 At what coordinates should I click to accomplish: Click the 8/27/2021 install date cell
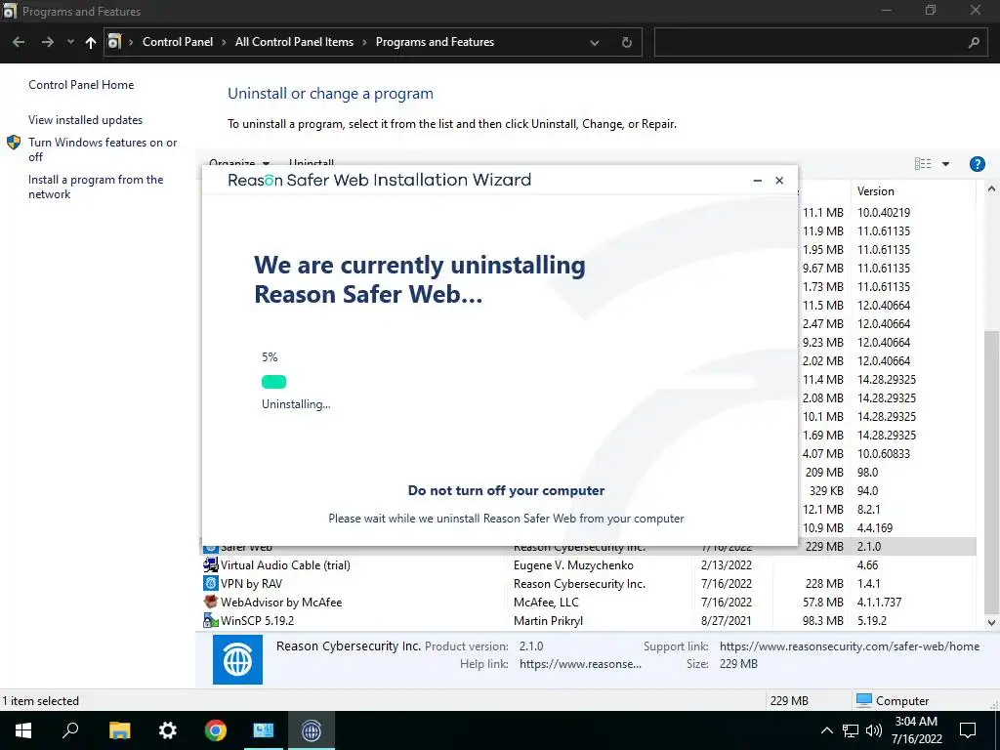pyautogui.click(x=726, y=620)
